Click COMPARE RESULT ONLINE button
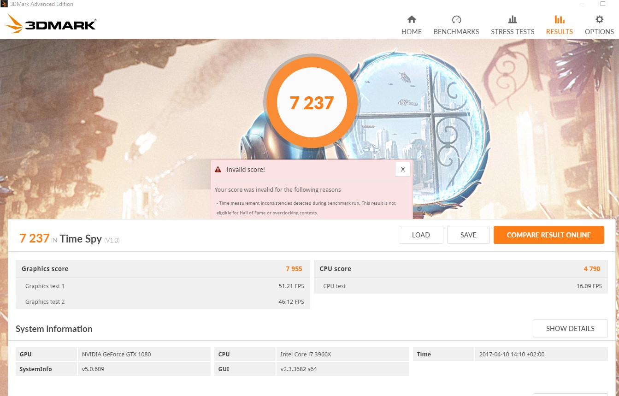 pos(548,235)
